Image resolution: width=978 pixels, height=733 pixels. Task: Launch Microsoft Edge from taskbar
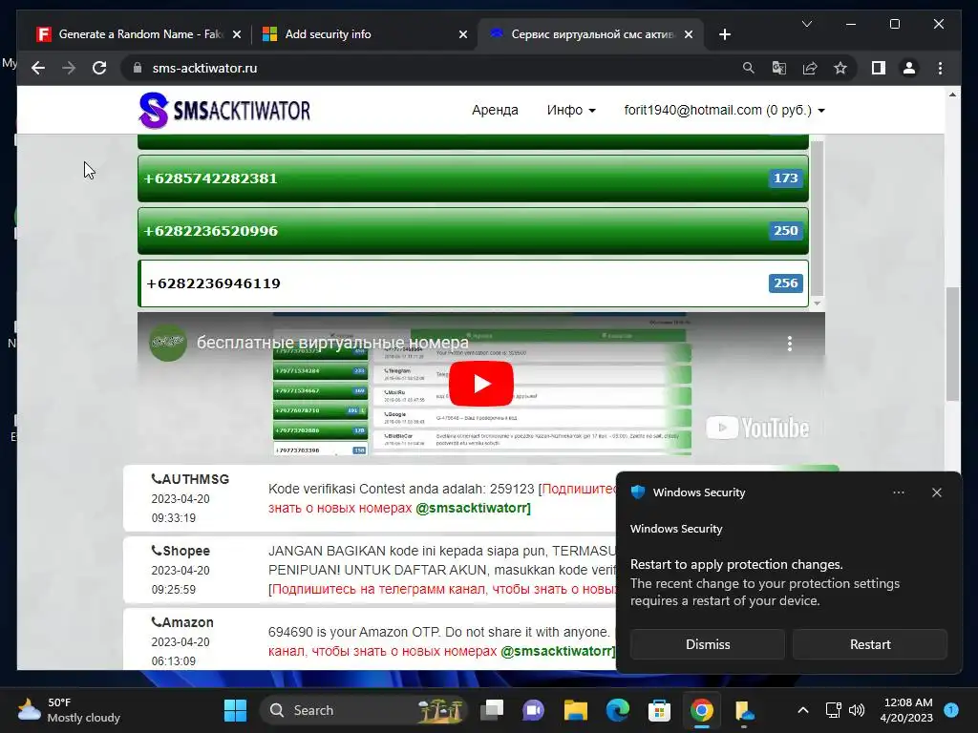pyautogui.click(x=618, y=710)
